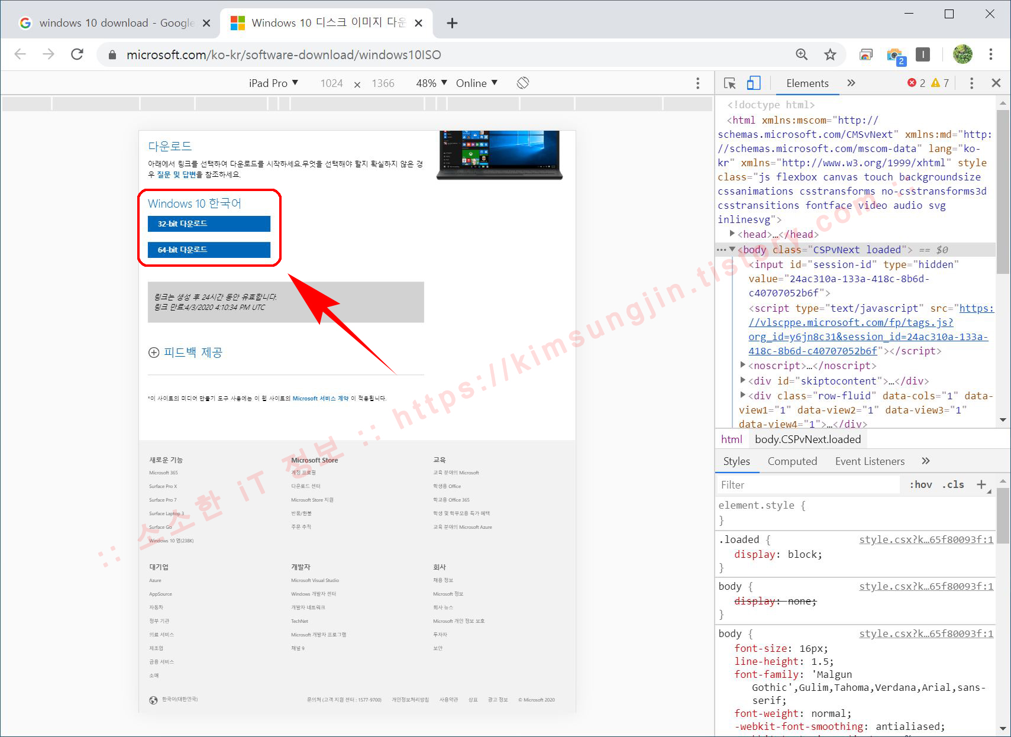The width and height of the screenshot is (1011, 737).
Task: Select body.CSPvNext.loaded breadcrumb
Action: coord(807,439)
